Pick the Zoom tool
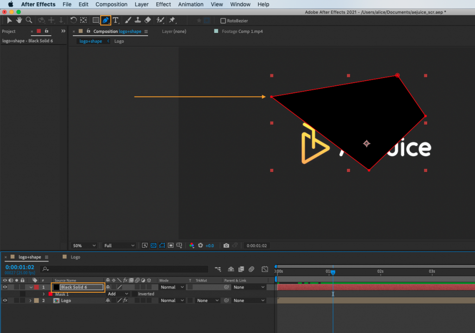Viewport: 475px width, 333px height. point(29,20)
